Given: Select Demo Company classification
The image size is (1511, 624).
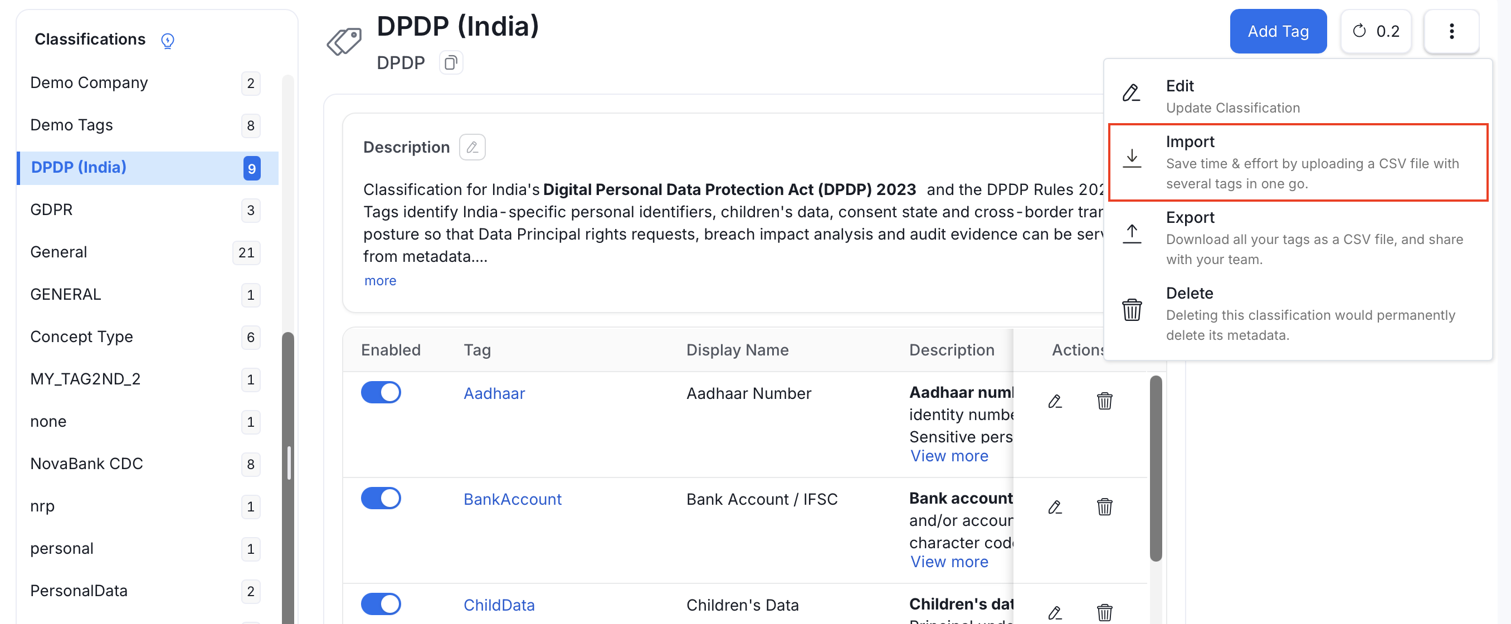Looking at the screenshot, I should tap(147, 82).
